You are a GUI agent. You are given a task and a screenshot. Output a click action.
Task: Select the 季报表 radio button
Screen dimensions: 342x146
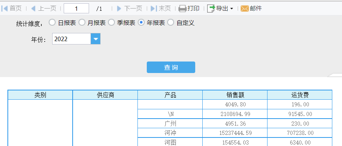[x=111, y=22]
